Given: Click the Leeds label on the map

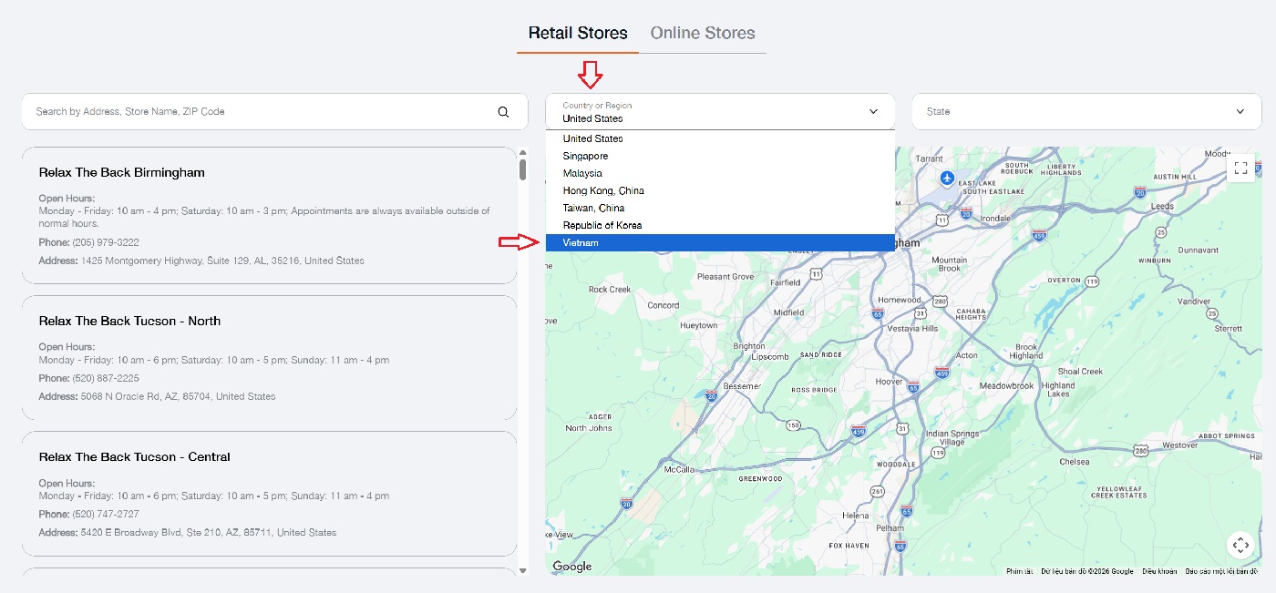Looking at the screenshot, I should tap(1162, 207).
